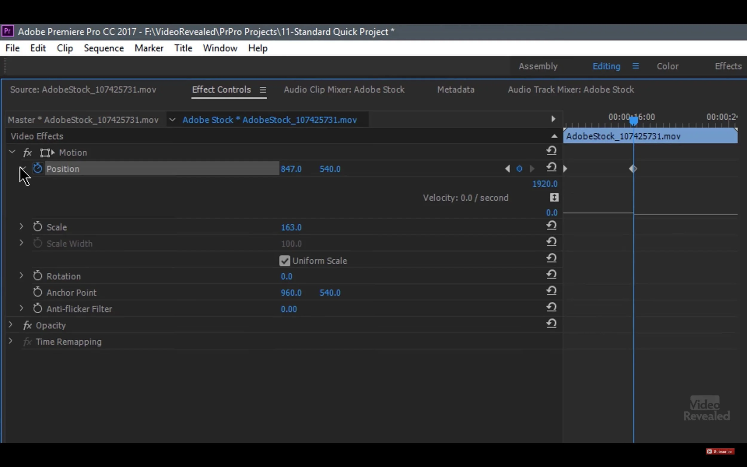
Task: Enable the Scale animation stopwatch
Action: [x=38, y=227]
